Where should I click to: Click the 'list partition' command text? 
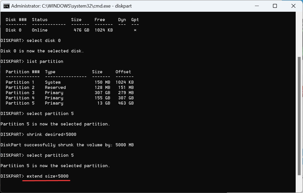(45, 61)
